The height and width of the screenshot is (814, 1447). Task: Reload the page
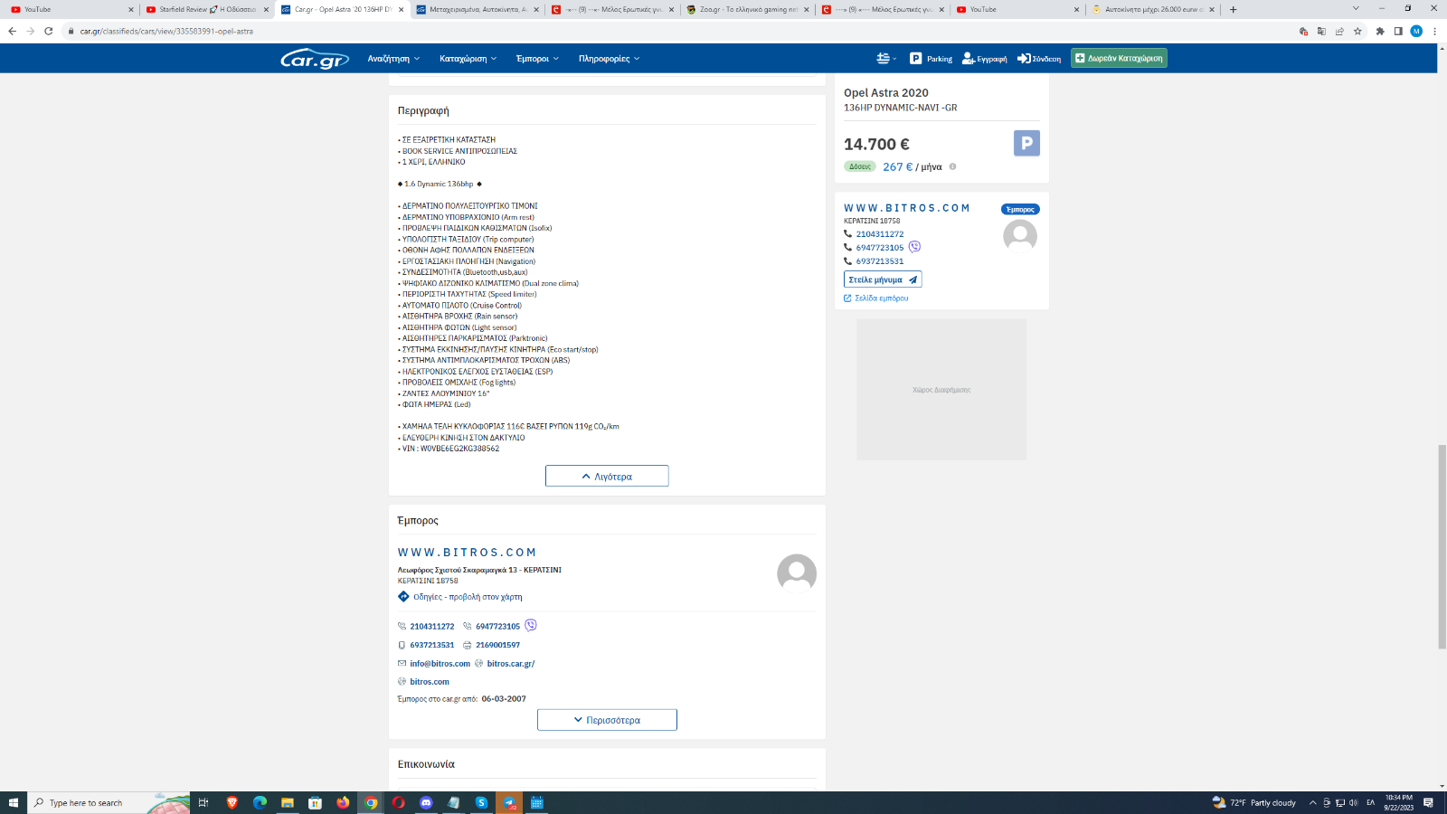pyautogui.click(x=48, y=31)
